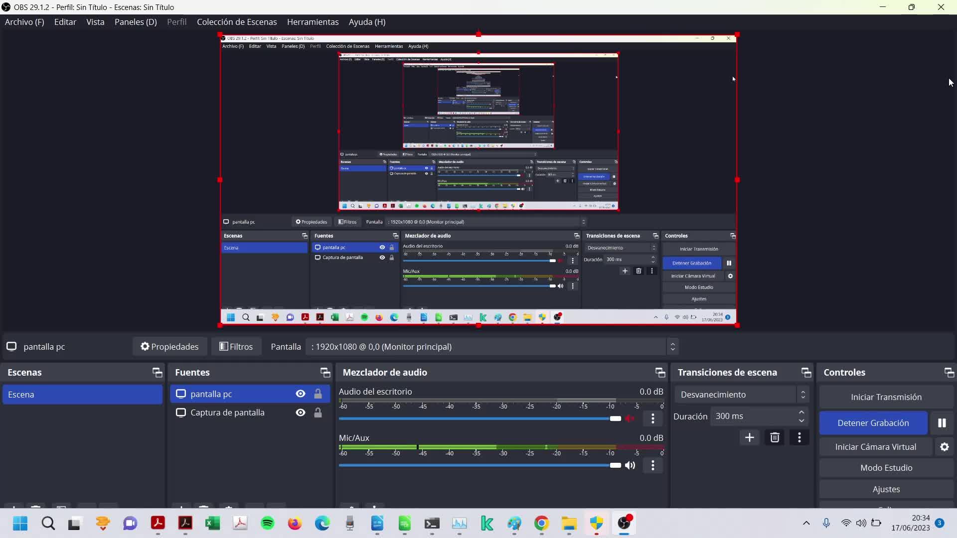The height and width of the screenshot is (538, 957).
Task: Undock the Mezclador de audio panel
Action: pos(660,373)
